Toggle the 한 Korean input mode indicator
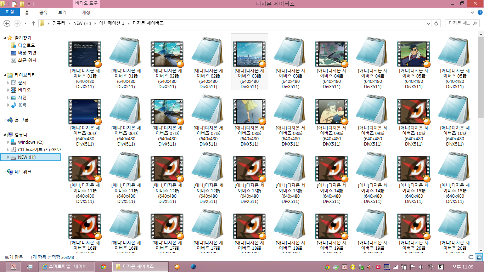484x272 pixels. (x=441, y=267)
